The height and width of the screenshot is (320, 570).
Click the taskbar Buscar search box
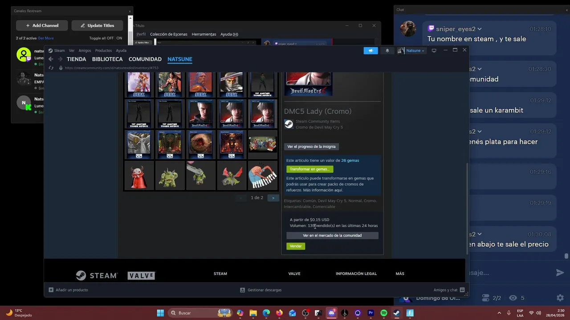coord(201,313)
